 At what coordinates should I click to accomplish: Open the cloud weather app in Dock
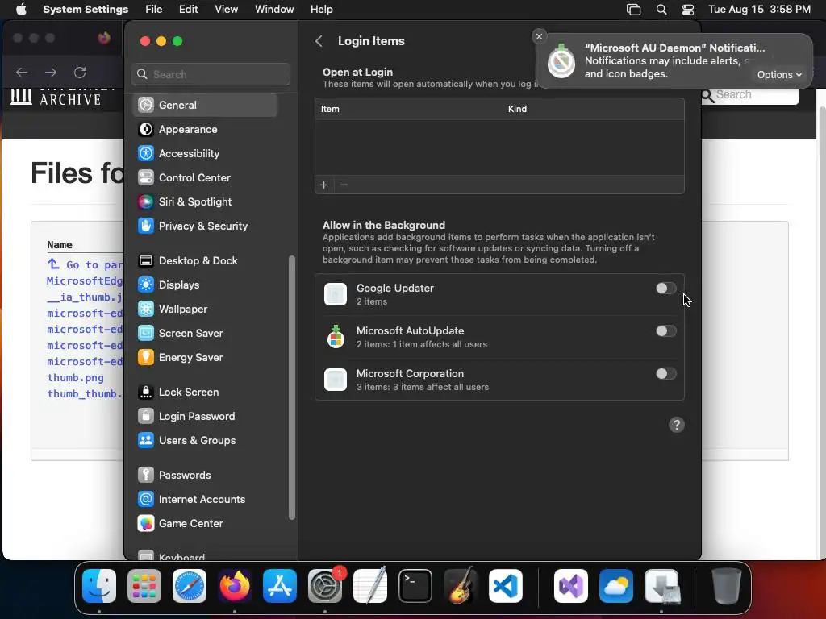(x=616, y=586)
